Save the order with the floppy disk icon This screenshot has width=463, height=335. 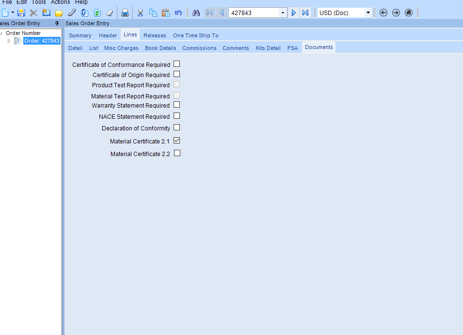(x=21, y=13)
